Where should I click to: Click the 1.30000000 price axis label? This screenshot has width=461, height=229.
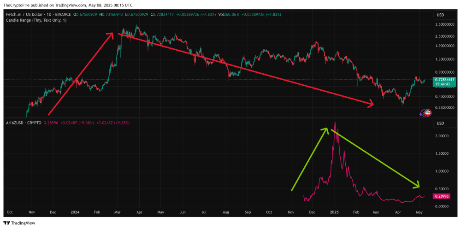[x=444, y=59]
